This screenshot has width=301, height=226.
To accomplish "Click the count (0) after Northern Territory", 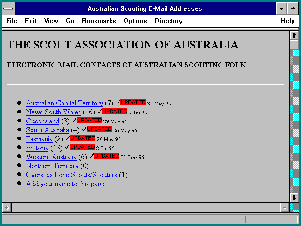I will click(x=85, y=166).
